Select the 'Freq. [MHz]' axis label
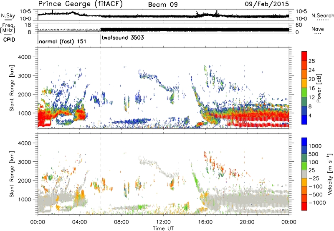 pos(8,28)
